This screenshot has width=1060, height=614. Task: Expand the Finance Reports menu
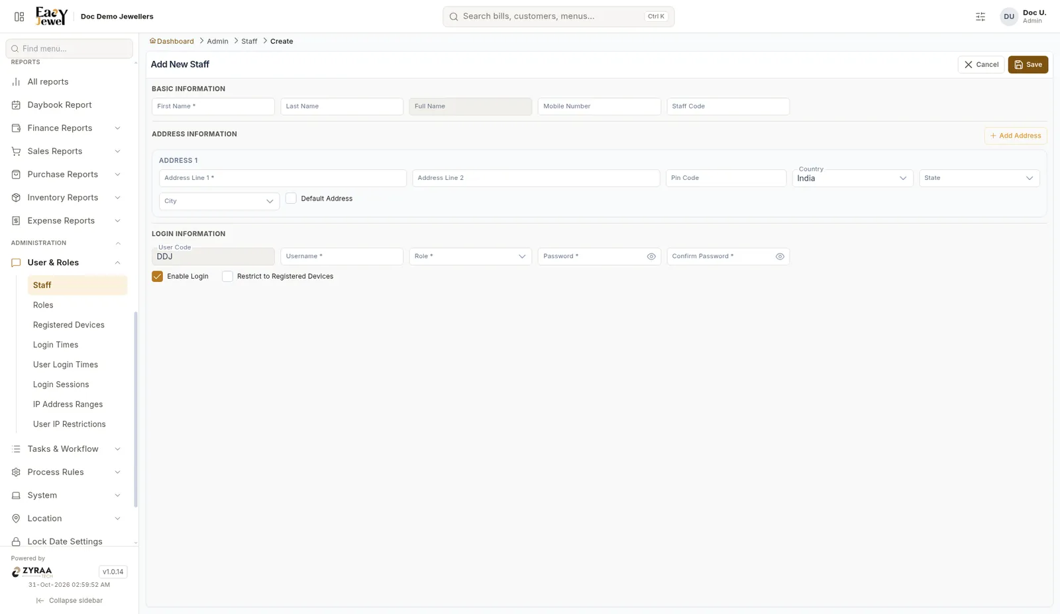pos(66,128)
